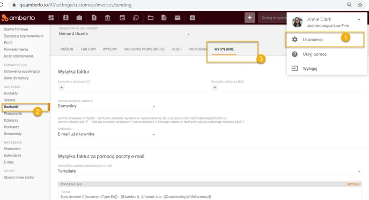Open Sprawy under Dostosuj
This screenshot has height=200, width=369.
tap(10, 100)
